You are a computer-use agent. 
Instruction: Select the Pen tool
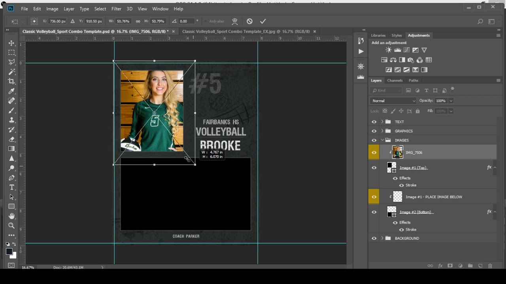tap(11, 177)
